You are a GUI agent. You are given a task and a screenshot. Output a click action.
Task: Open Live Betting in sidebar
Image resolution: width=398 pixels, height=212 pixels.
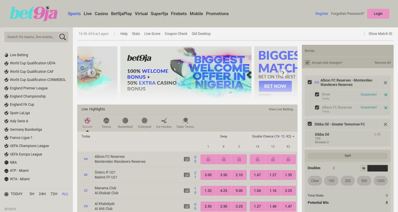19,55
